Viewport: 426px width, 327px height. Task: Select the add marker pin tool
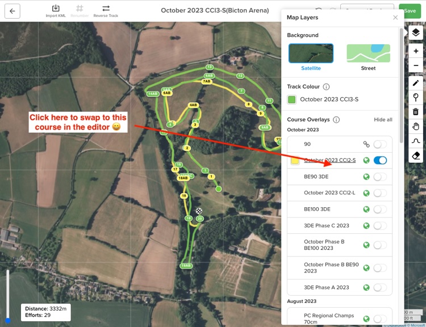(x=416, y=97)
